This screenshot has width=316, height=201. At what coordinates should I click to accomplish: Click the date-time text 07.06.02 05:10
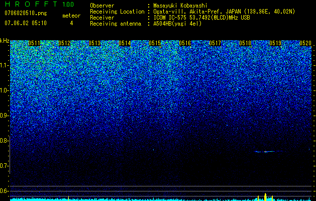[x=26, y=23]
